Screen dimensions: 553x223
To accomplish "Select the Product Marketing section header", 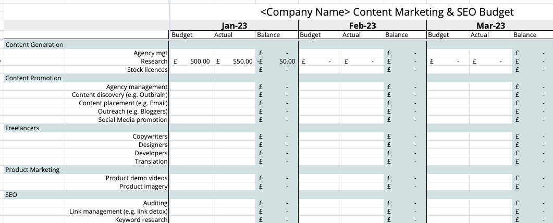I will 32,170.
